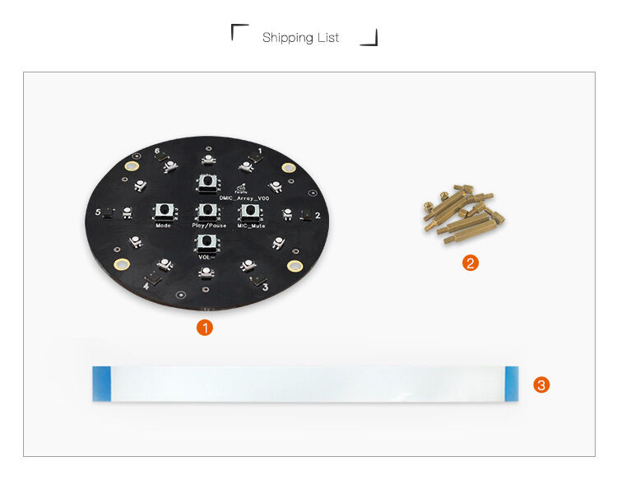Click the MIC_Mute tactile button on board
Screen dimensions: 617x480
coord(250,212)
